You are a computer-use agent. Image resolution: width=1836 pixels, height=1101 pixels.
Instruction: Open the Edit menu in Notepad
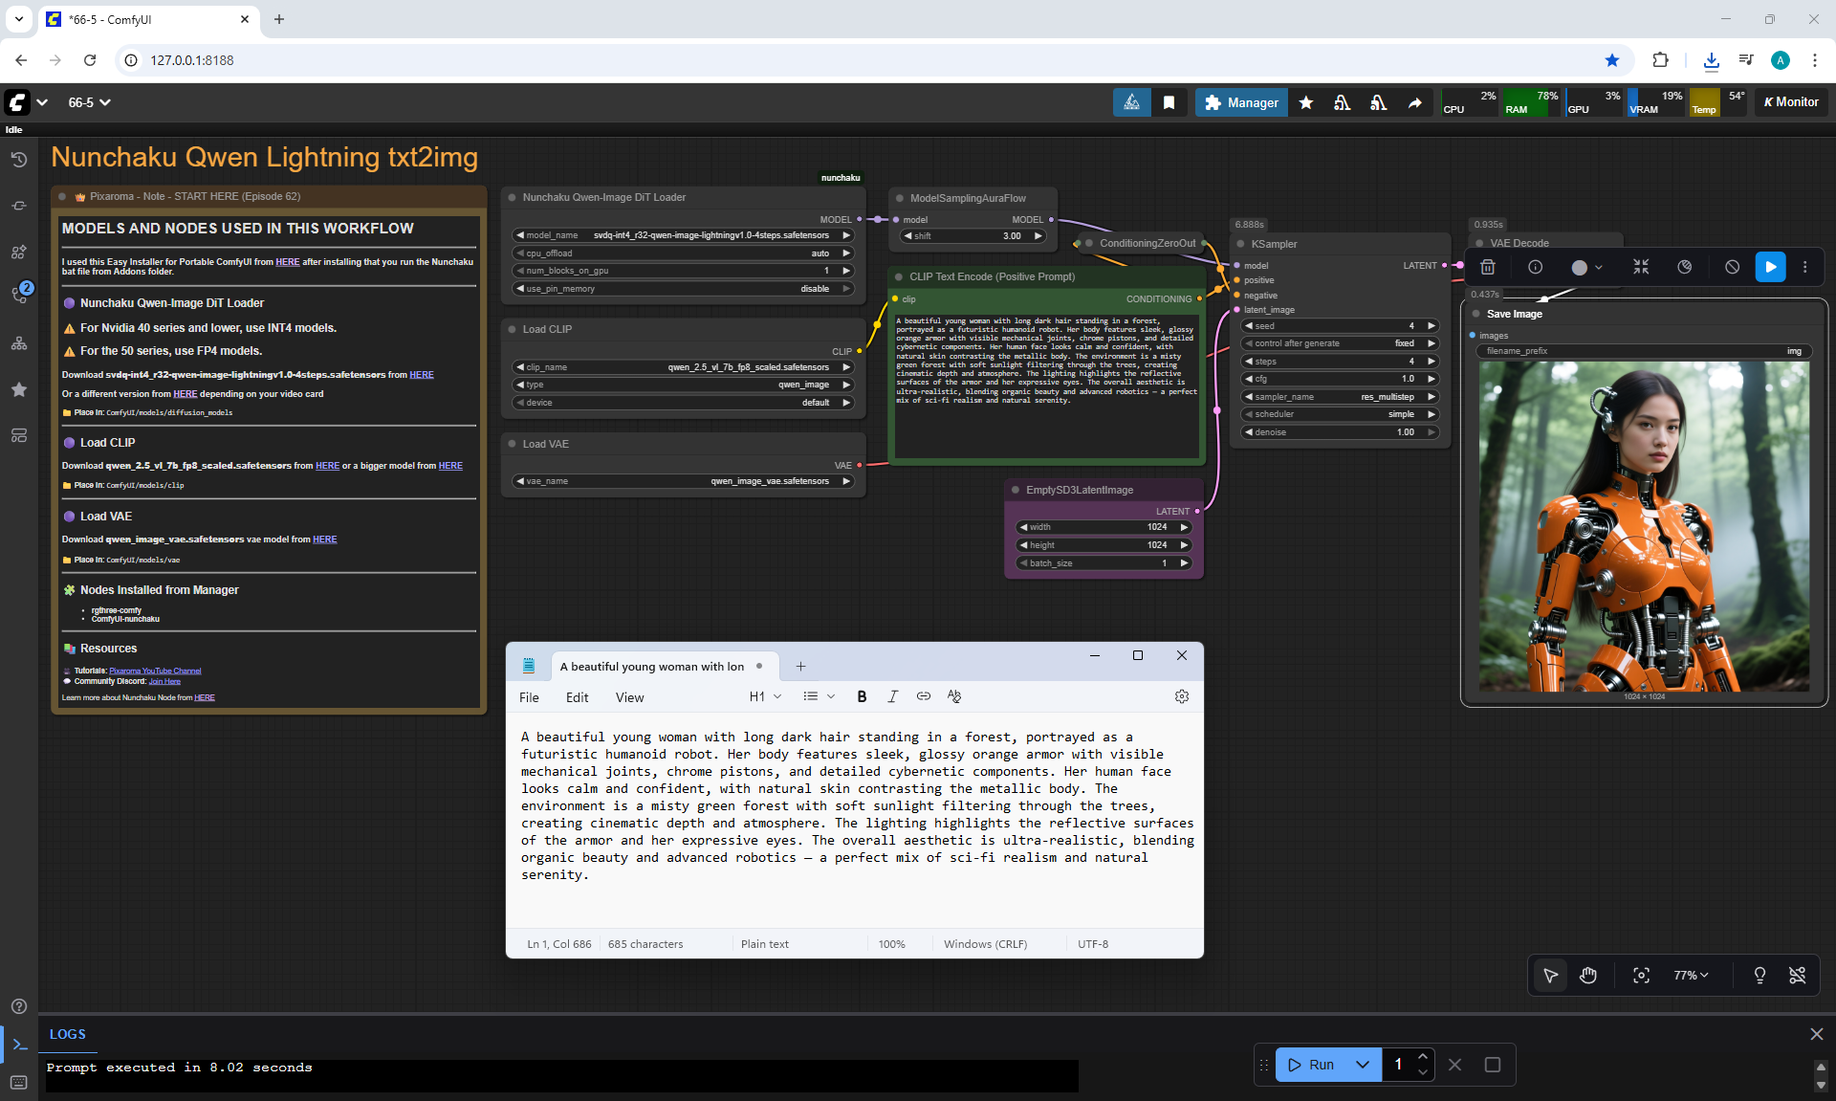click(x=577, y=697)
